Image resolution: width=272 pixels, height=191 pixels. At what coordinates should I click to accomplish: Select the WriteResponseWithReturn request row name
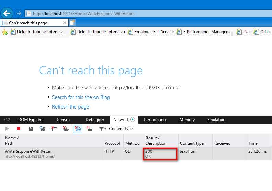click(29, 151)
